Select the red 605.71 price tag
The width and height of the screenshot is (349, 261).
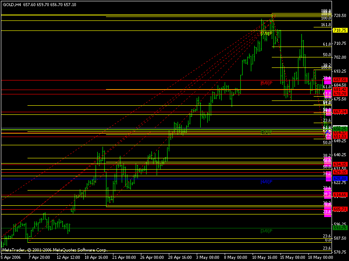click(x=340, y=209)
